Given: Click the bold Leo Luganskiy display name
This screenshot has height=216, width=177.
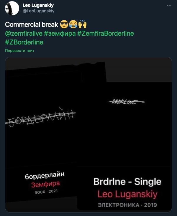Looking at the screenshot, I should click(x=38, y=5).
